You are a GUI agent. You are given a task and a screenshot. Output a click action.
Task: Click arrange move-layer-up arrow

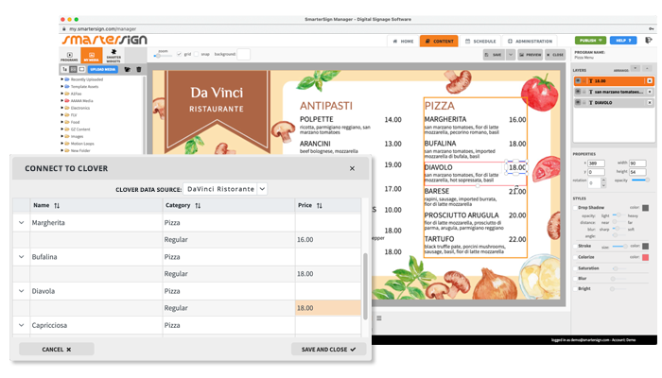click(x=647, y=68)
